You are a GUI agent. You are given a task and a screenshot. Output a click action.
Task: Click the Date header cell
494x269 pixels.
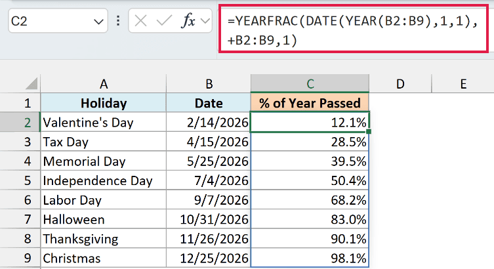click(x=209, y=103)
